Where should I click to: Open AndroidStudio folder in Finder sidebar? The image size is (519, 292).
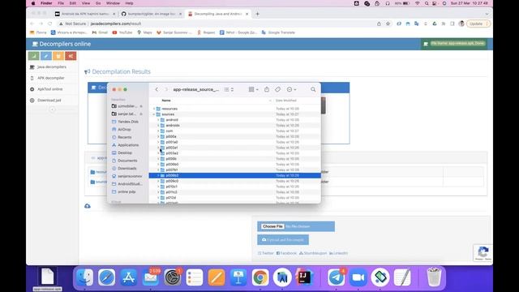tap(130, 184)
